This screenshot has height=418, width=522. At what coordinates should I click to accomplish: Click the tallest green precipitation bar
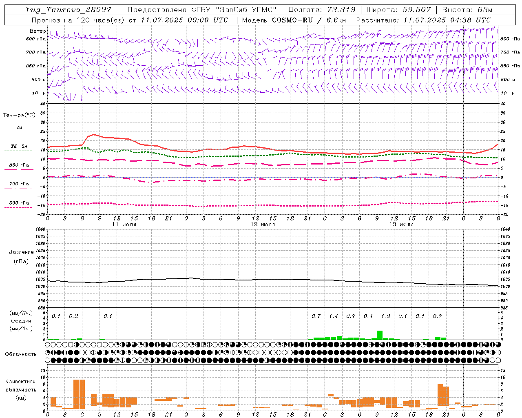coord(380,335)
